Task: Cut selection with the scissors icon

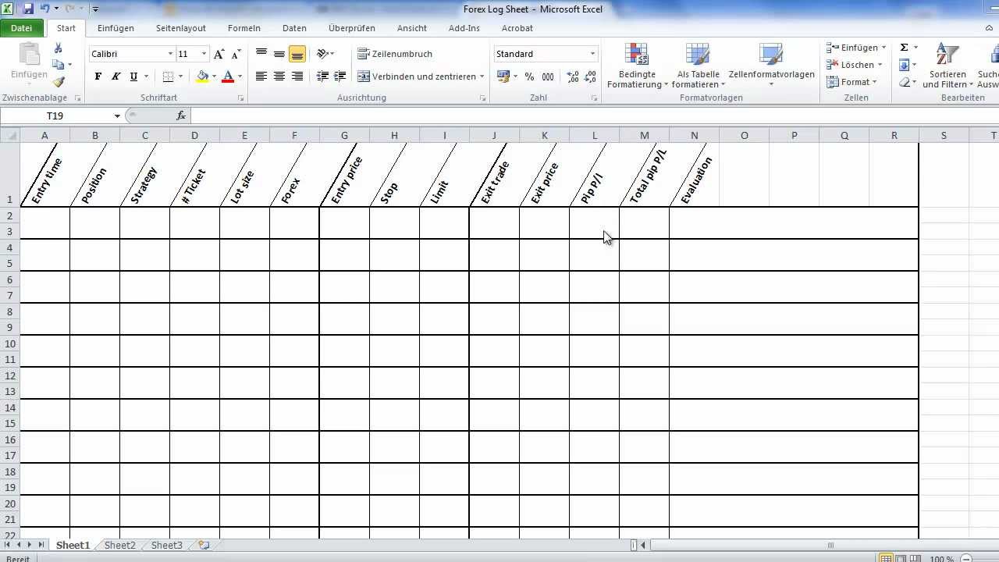Action: click(59, 48)
